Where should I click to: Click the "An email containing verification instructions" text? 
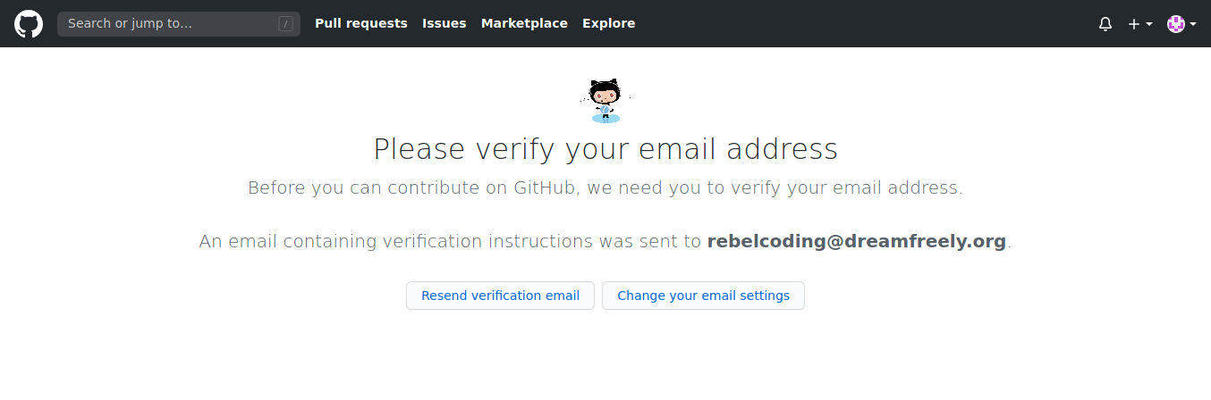[x=452, y=241]
